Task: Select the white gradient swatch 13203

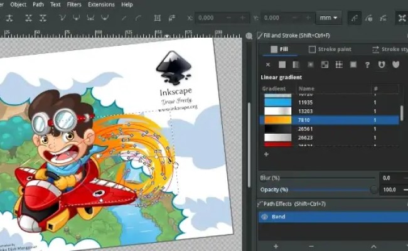Action: pos(278,111)
